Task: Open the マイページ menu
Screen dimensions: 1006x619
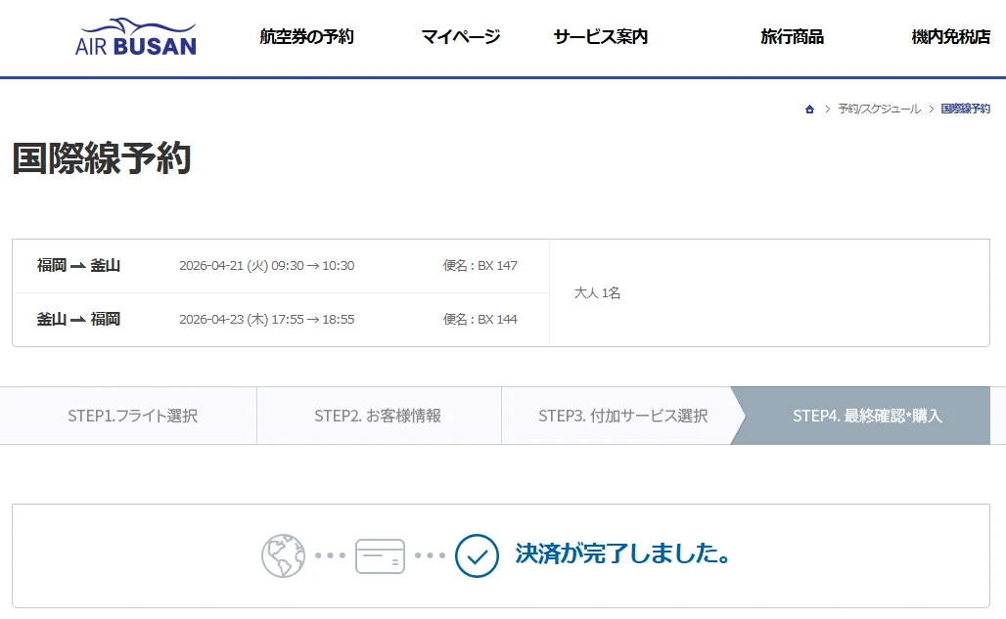Action: coord(460,37)
